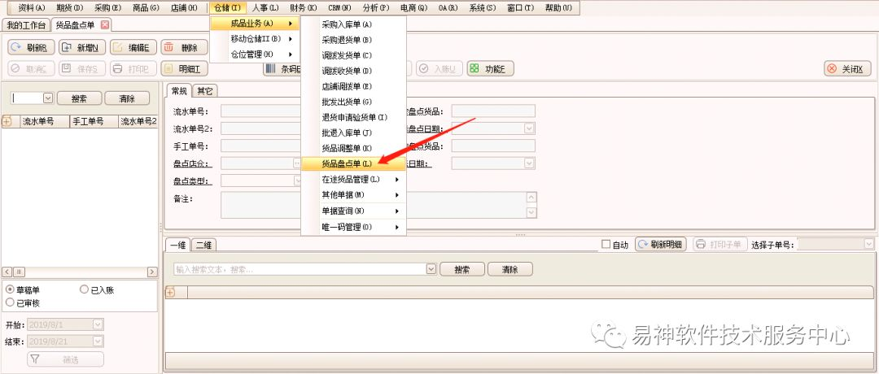Select the 已入账 radio button
Screen dimensions: 879x374
84,289
